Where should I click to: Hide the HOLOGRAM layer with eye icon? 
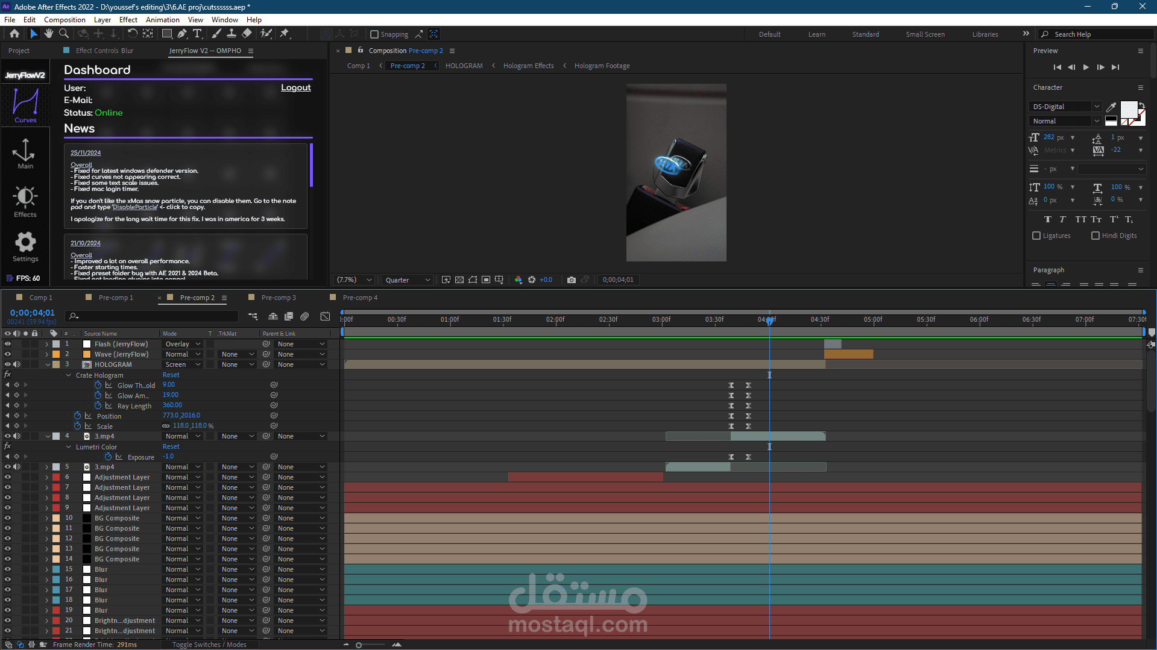point(8,364)
